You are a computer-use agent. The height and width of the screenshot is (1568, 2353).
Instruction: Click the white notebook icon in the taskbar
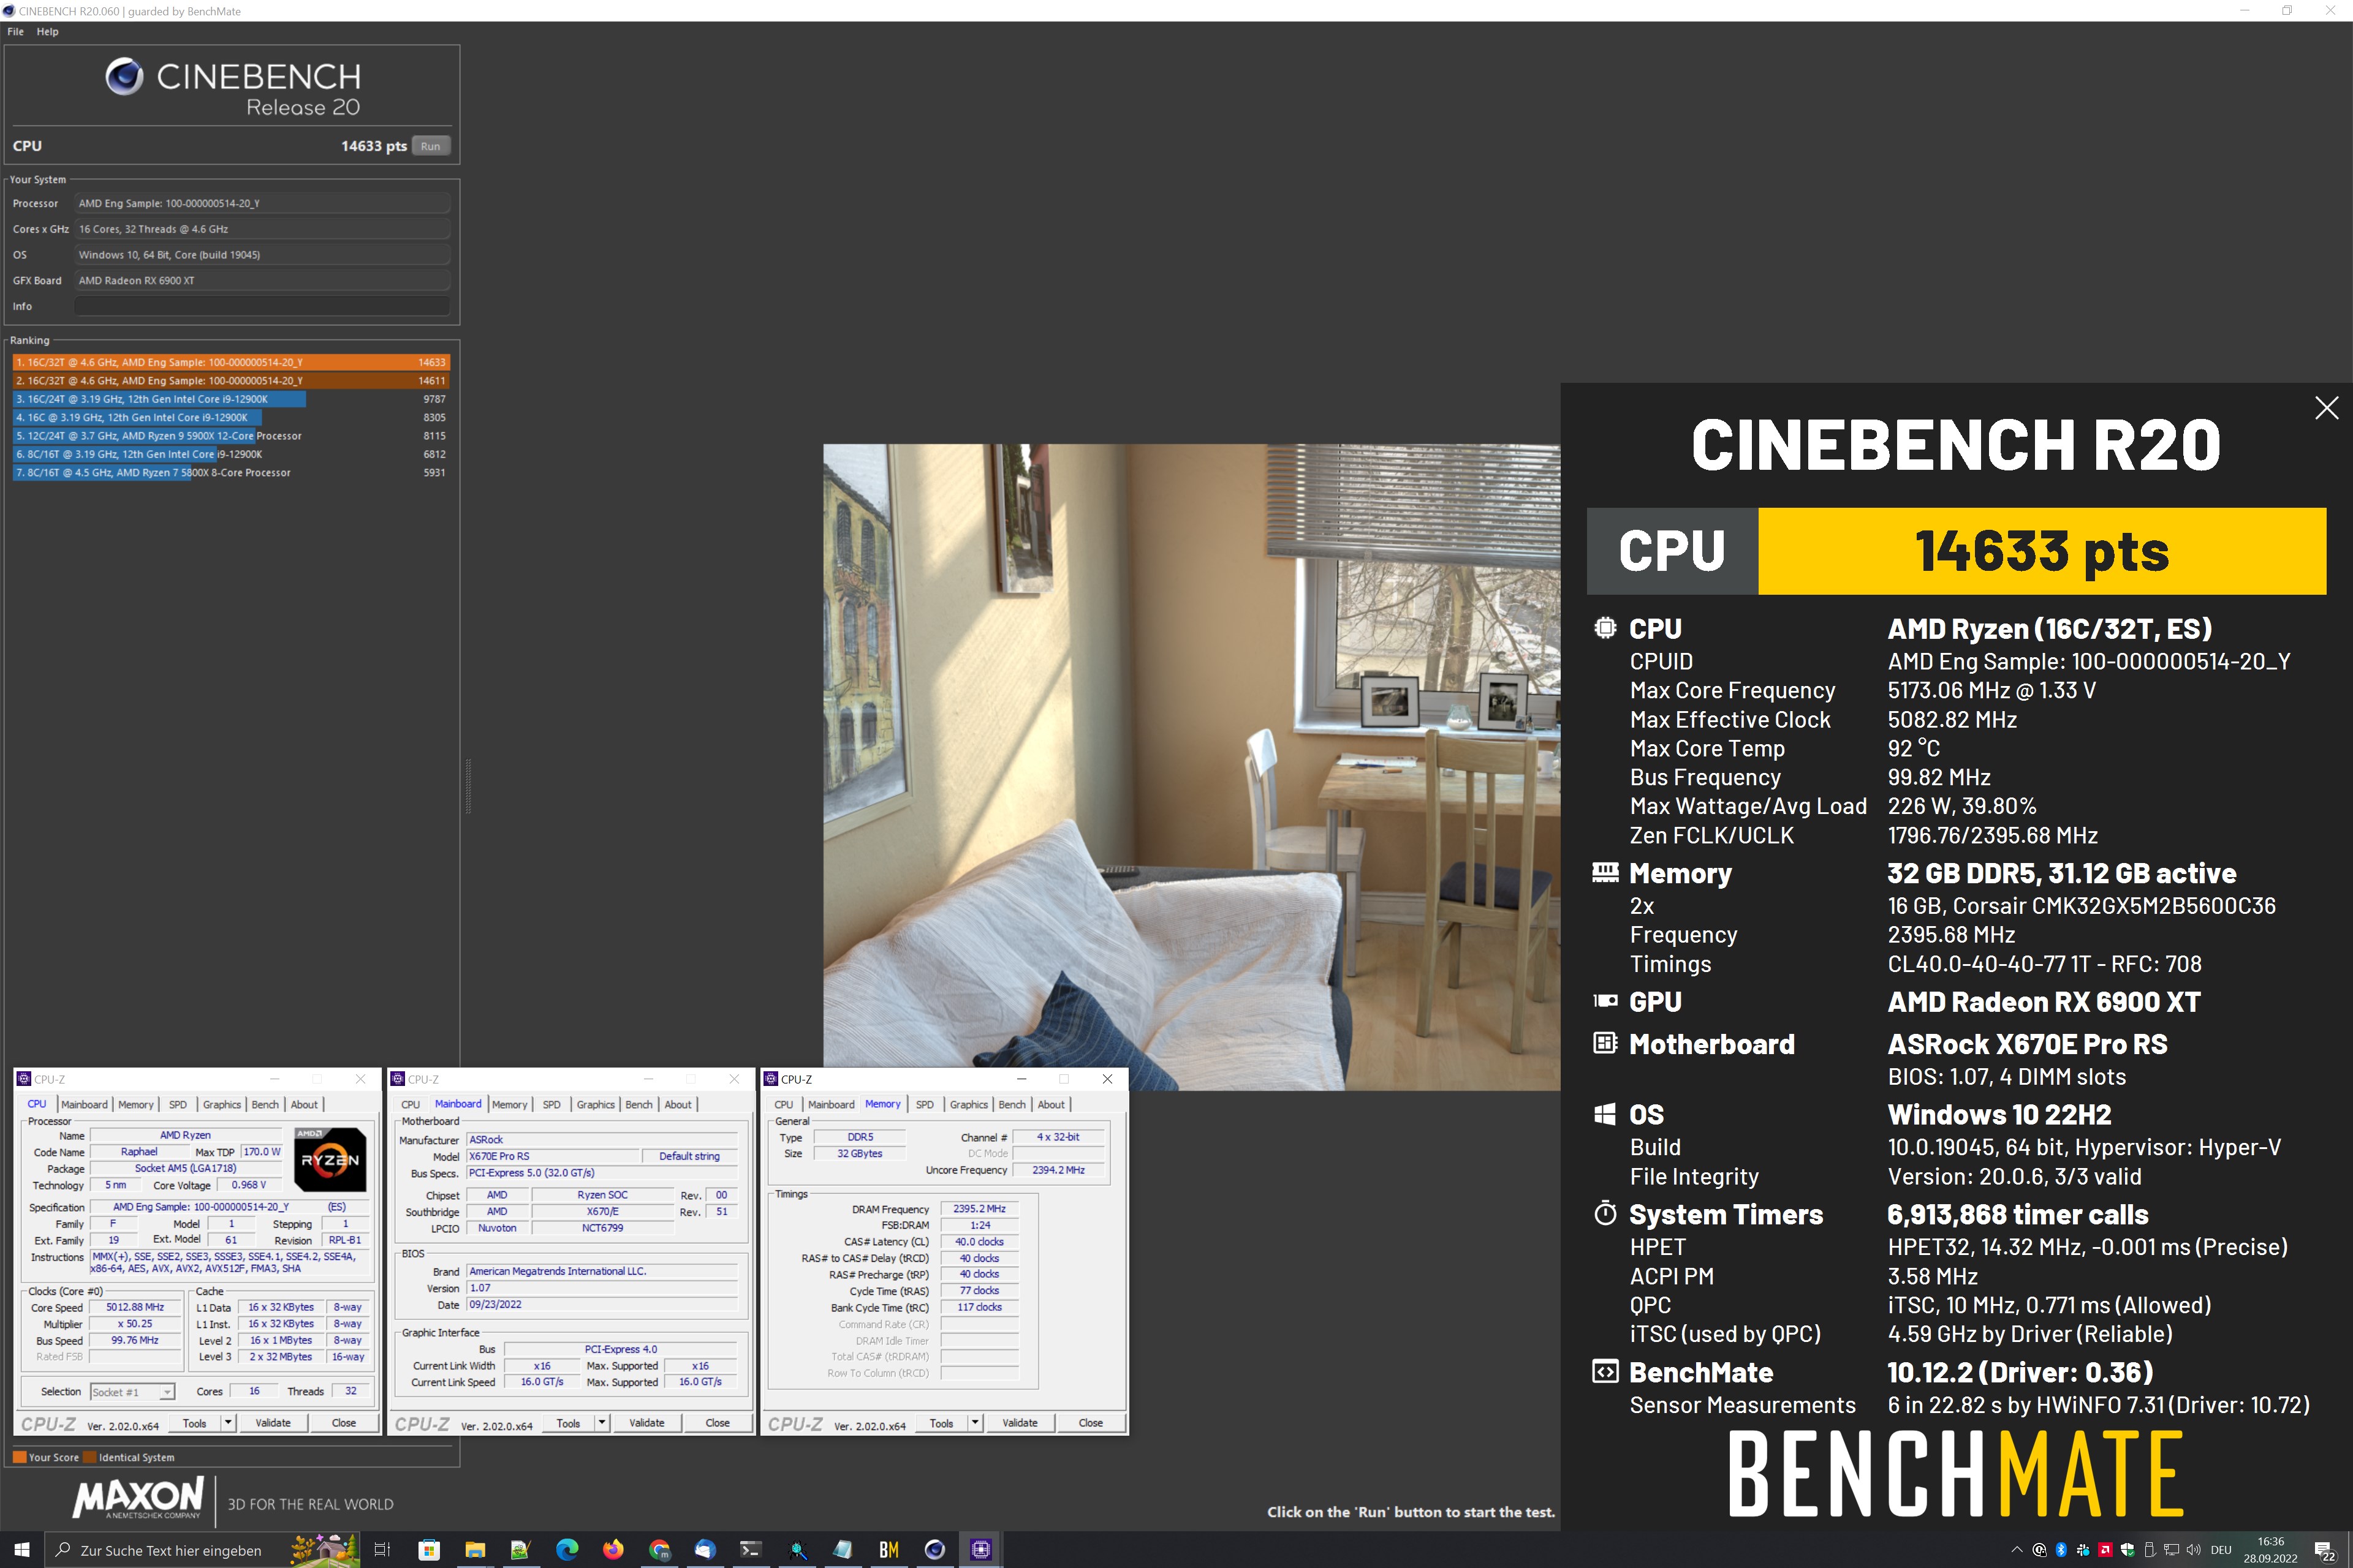[843, 1549]
